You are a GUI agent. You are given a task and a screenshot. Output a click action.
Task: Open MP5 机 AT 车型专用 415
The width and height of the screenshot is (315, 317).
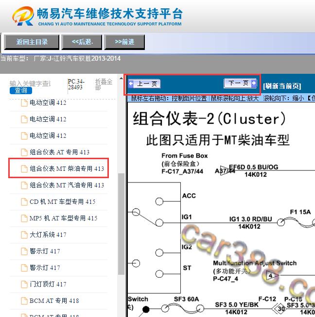pos(63,218)
